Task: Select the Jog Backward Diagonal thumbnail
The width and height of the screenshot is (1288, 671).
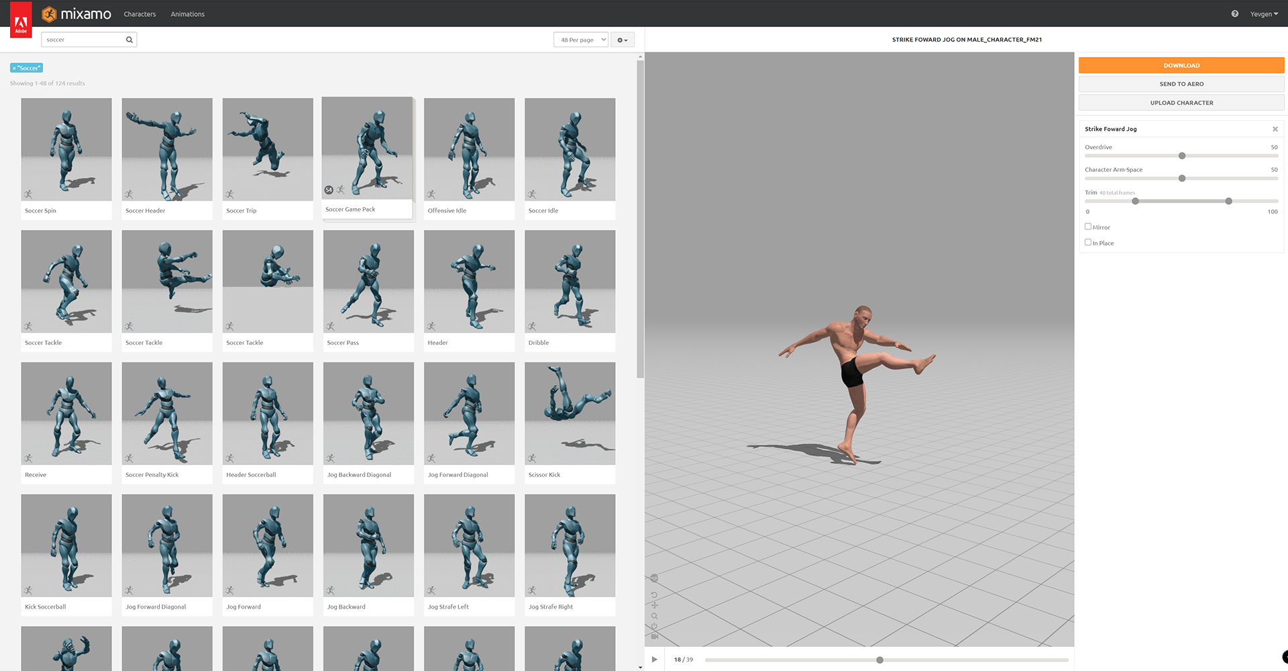Action: (x=368, y=413)
